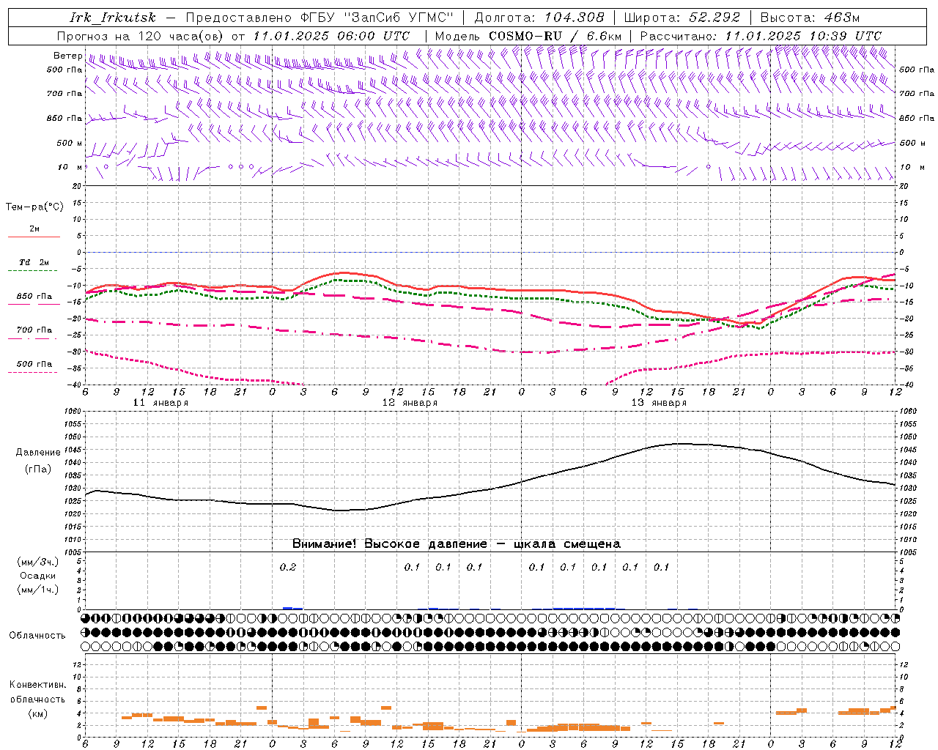Click the 12 января date label
The height and width of the screenshot is (750, 938).
(x=410, y=403)
